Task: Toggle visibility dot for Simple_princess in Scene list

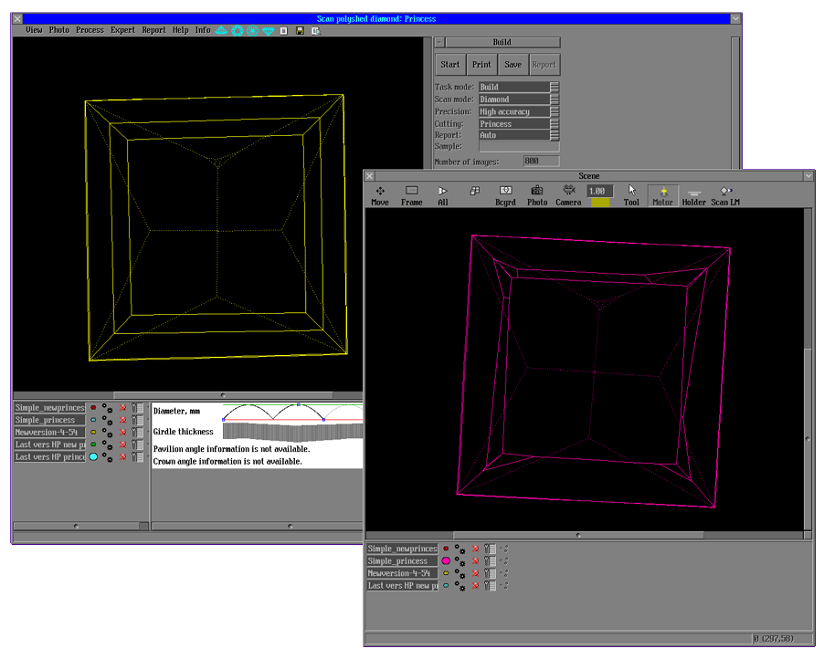Action: (446, 561)
